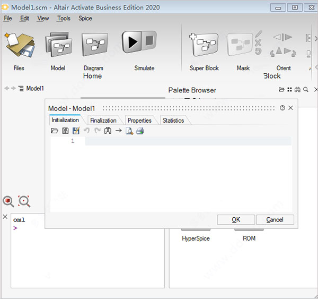The width and height of the screenshot is (318, 299).
Task: Open the Properties tab
Action: click(139, 121)
